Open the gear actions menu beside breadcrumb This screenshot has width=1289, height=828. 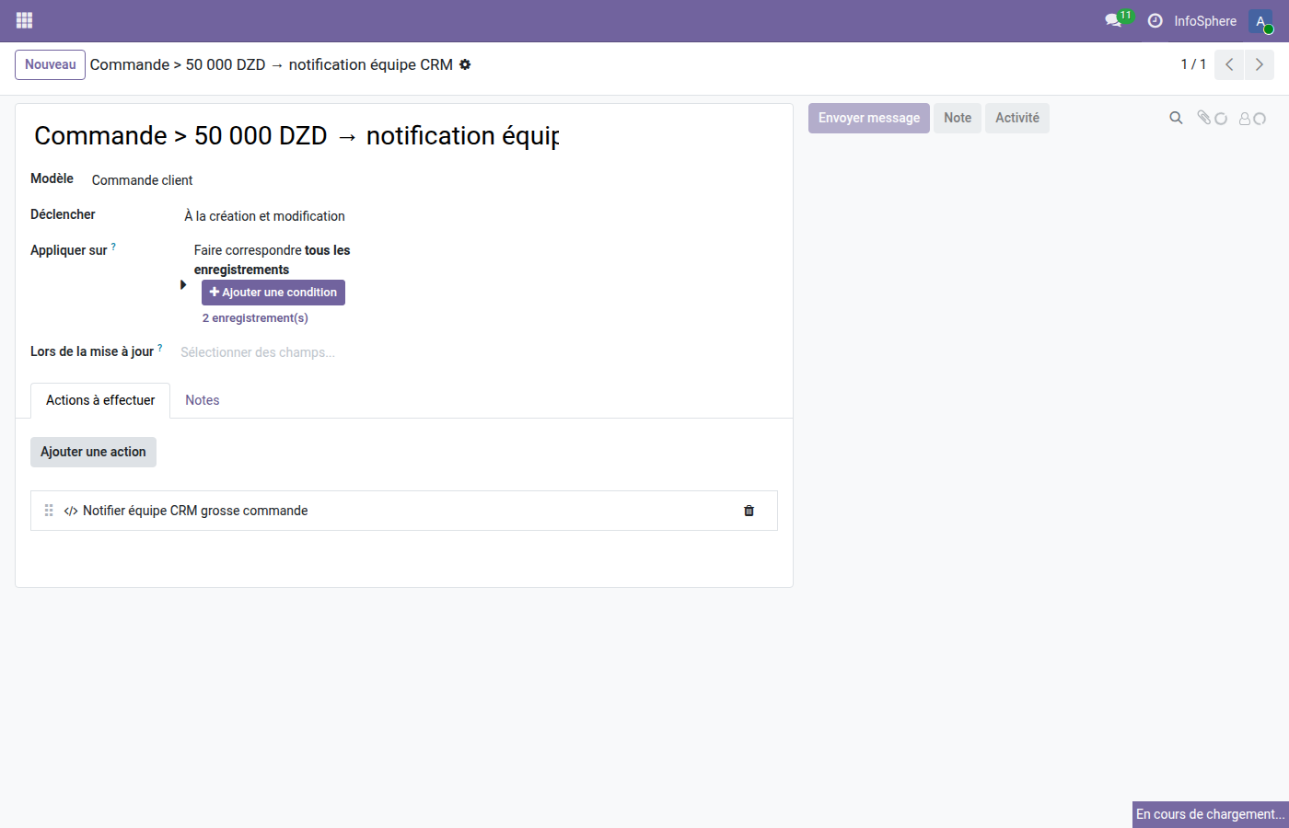[x=465, y=64]
